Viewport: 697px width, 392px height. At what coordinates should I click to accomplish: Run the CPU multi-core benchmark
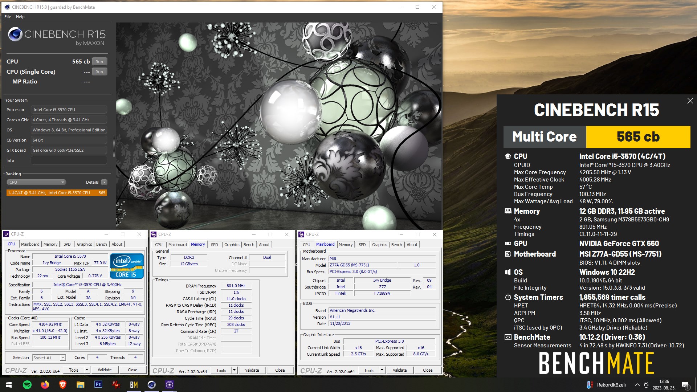(99, 62)
